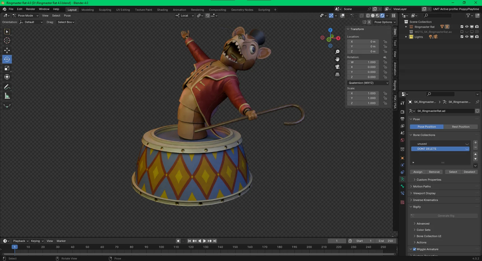Open the Pose Mode dropdown
The width and height of the screenshot is (482, 261).
(25, 16)
